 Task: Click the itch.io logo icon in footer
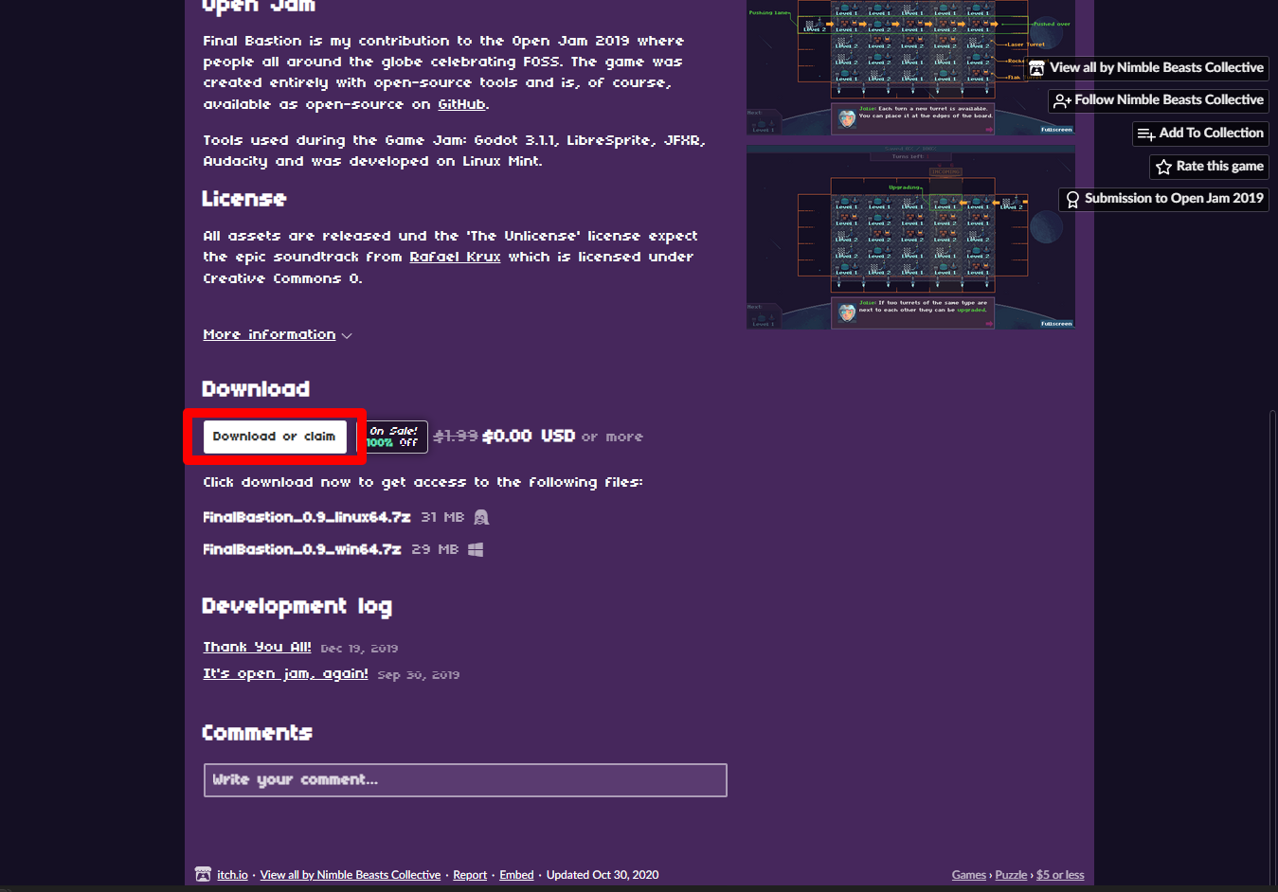click(203, 874)
